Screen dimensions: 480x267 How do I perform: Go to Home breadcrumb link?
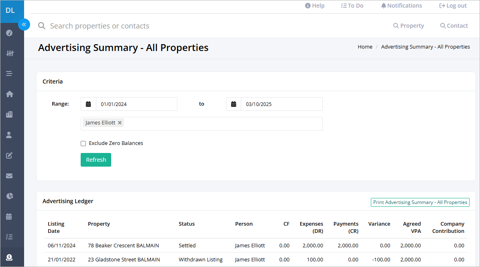click(365, 47)
